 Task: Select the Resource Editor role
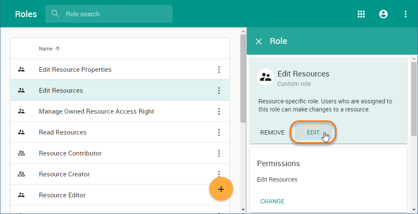62,195
